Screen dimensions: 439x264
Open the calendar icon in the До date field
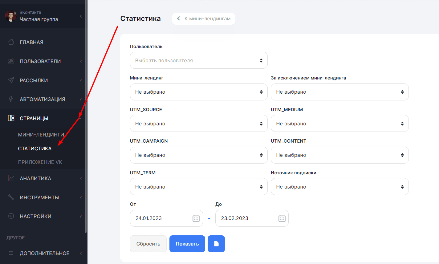pyautogui.click(x=282, y=218)
